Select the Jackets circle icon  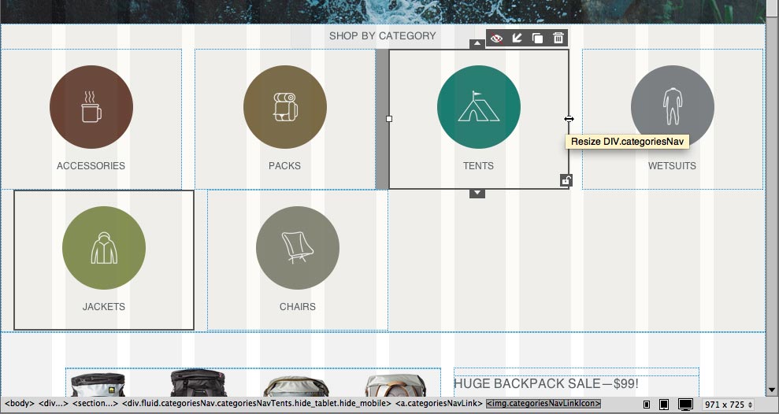pyautogui.click(x=104, y=248)
